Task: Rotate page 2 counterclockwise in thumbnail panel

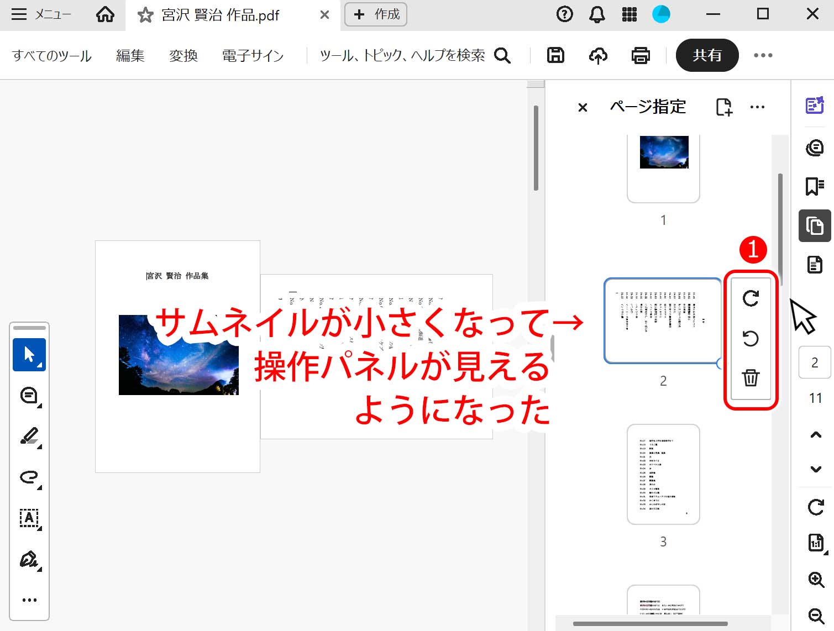Action: 751,338
